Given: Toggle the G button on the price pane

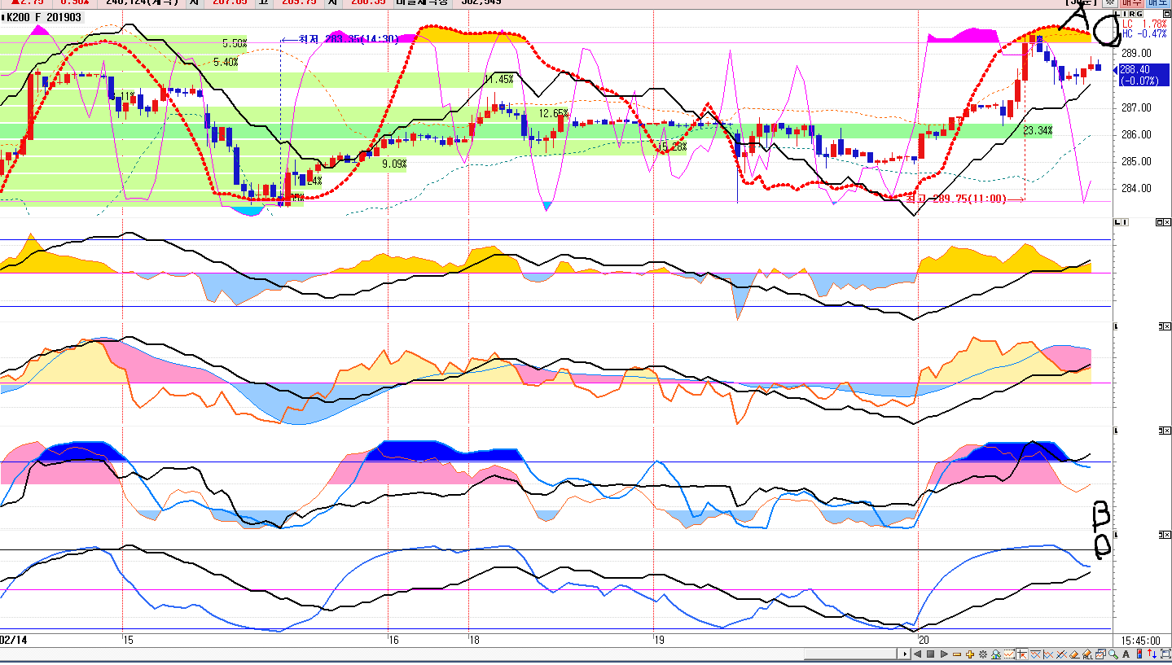Looking at the screenshot, I should pos(1138,15).
